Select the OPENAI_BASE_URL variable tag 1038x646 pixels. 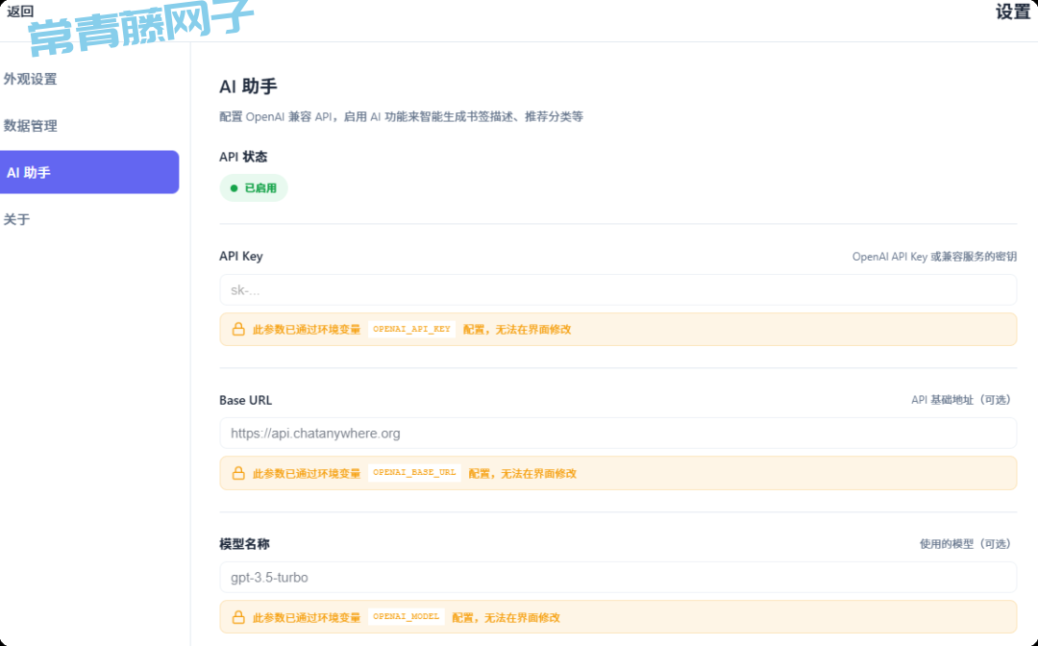coord(414,473)
